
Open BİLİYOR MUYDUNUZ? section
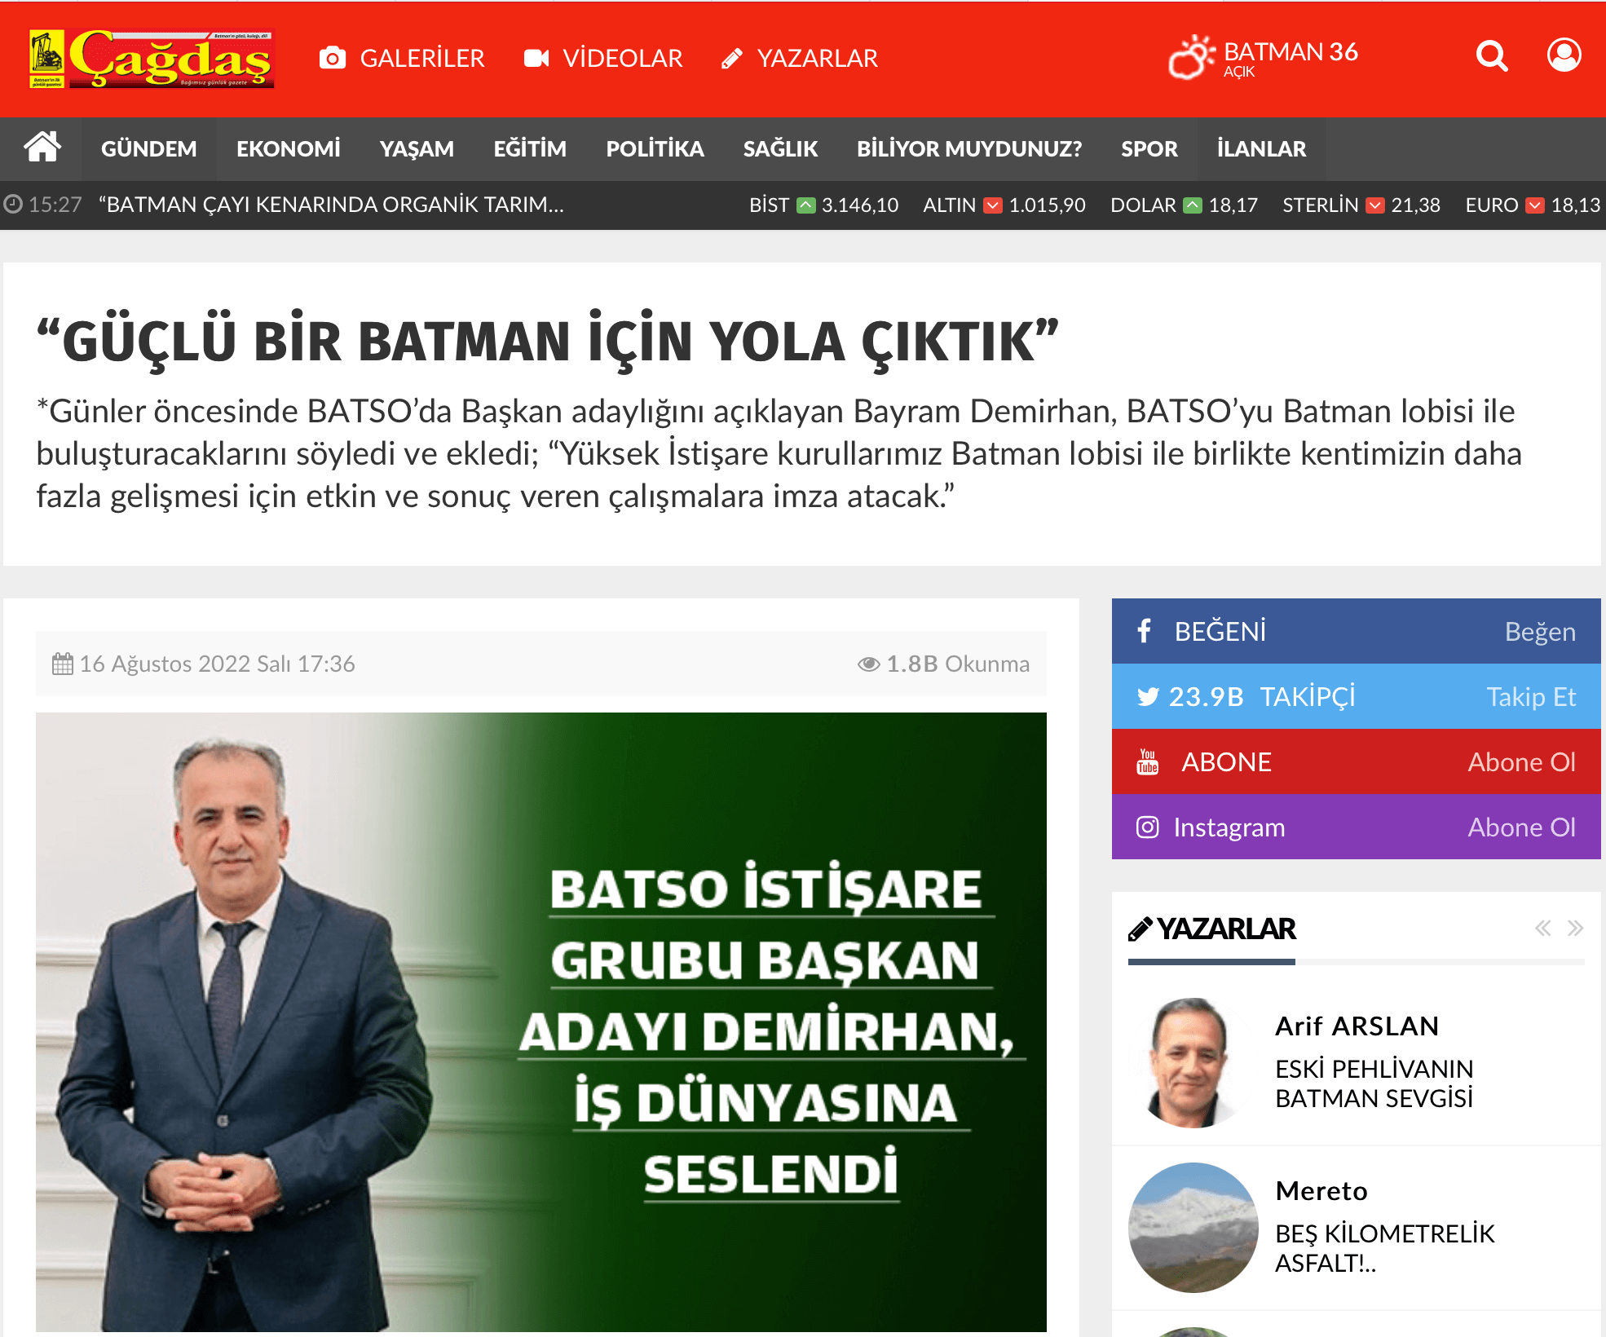pyautogui.click(x=968, y=148)
